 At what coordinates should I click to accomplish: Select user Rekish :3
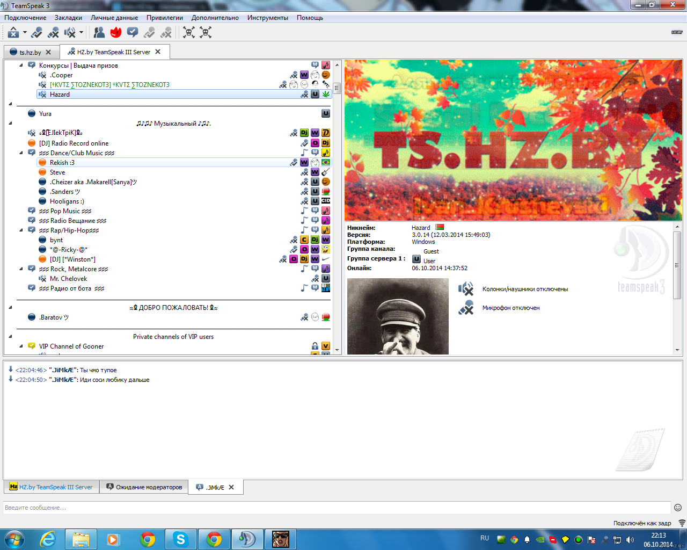pos(184,163)
